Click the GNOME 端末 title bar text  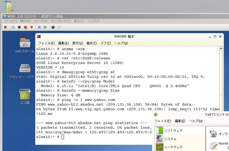point(124,36)
